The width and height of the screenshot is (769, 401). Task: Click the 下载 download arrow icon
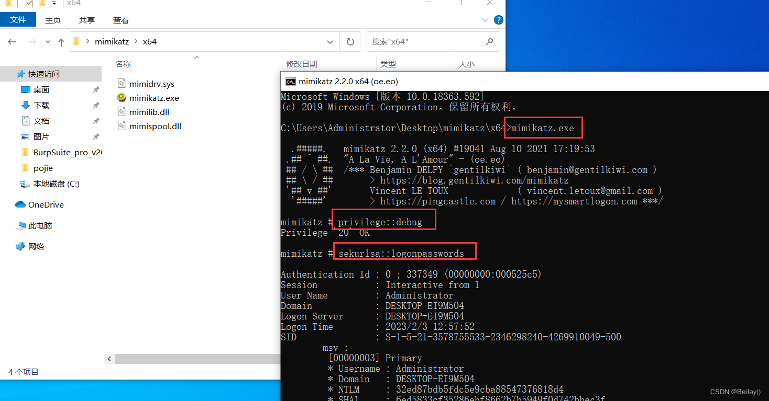click(x=25, y=105)
